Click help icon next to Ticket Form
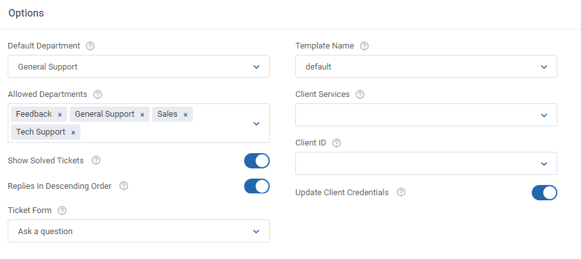 point(62,211)
